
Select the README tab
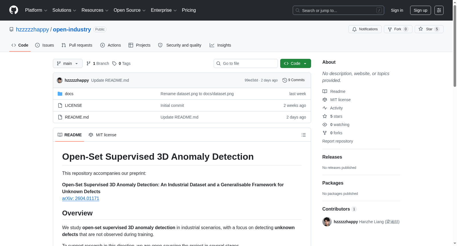pos(70,135)
